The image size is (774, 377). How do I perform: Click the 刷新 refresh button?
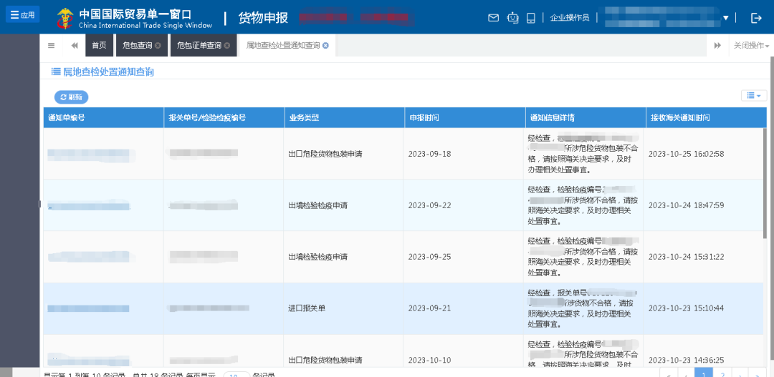[71, 97]
